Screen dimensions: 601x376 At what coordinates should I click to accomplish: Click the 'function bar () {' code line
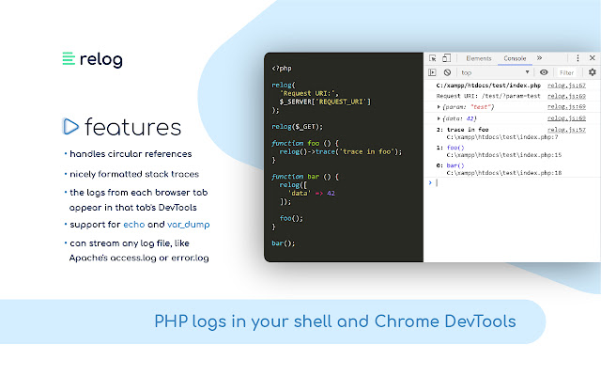pos(305,177)
